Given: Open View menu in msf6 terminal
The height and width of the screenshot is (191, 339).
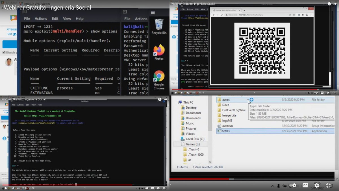Looking at the screenshot, I should 67,18.
